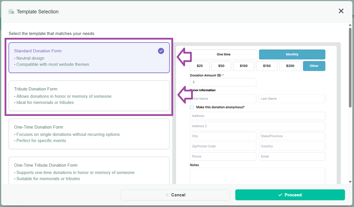Pick the One-Time Tribute Donation Form
Viewport: 354px width, 207px height.
89,171
